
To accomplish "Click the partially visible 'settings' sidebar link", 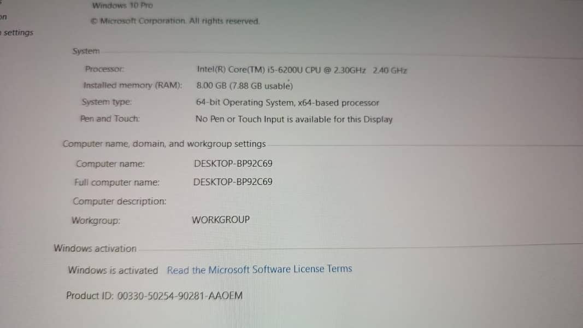I will 17,33.
